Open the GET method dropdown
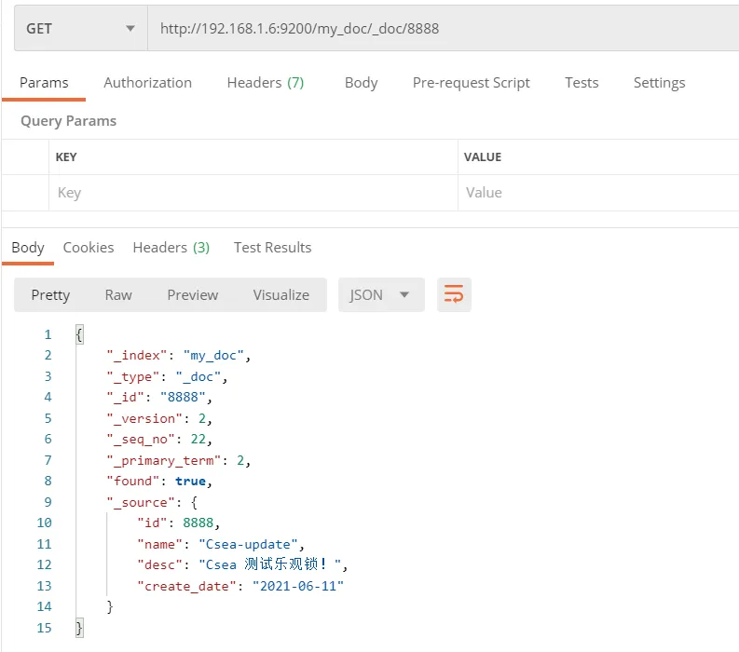The image size is (739, 652). click(80, 28)
